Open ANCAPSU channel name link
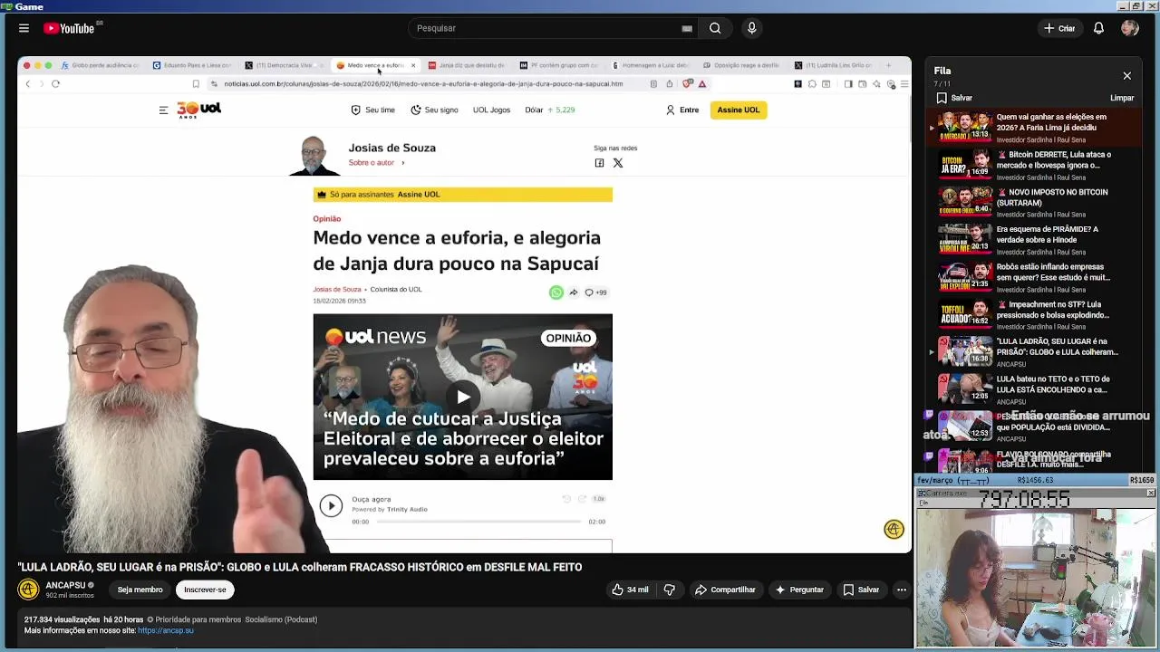The width and height of the screenshot is (1160, 652). click(65, 585)
